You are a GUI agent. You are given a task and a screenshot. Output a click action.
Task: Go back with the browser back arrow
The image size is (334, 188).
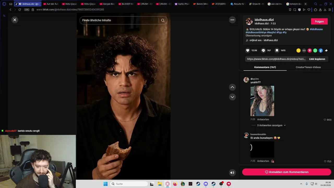(10, 10)
